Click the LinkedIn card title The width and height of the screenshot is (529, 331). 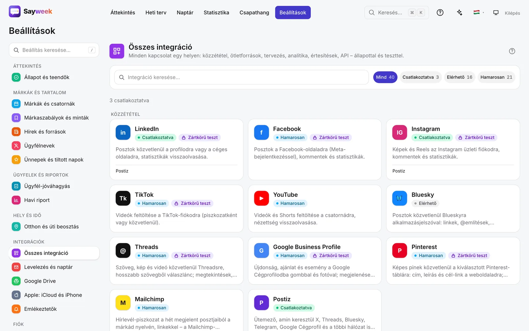pos(147,129)
